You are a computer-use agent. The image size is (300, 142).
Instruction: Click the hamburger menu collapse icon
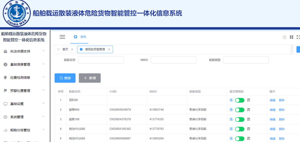pyautogui.click(x=62, y=37)
